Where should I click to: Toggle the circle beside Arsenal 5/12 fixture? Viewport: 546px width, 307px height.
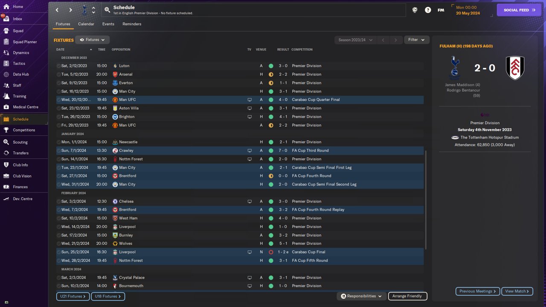click(x=59, y=75)
